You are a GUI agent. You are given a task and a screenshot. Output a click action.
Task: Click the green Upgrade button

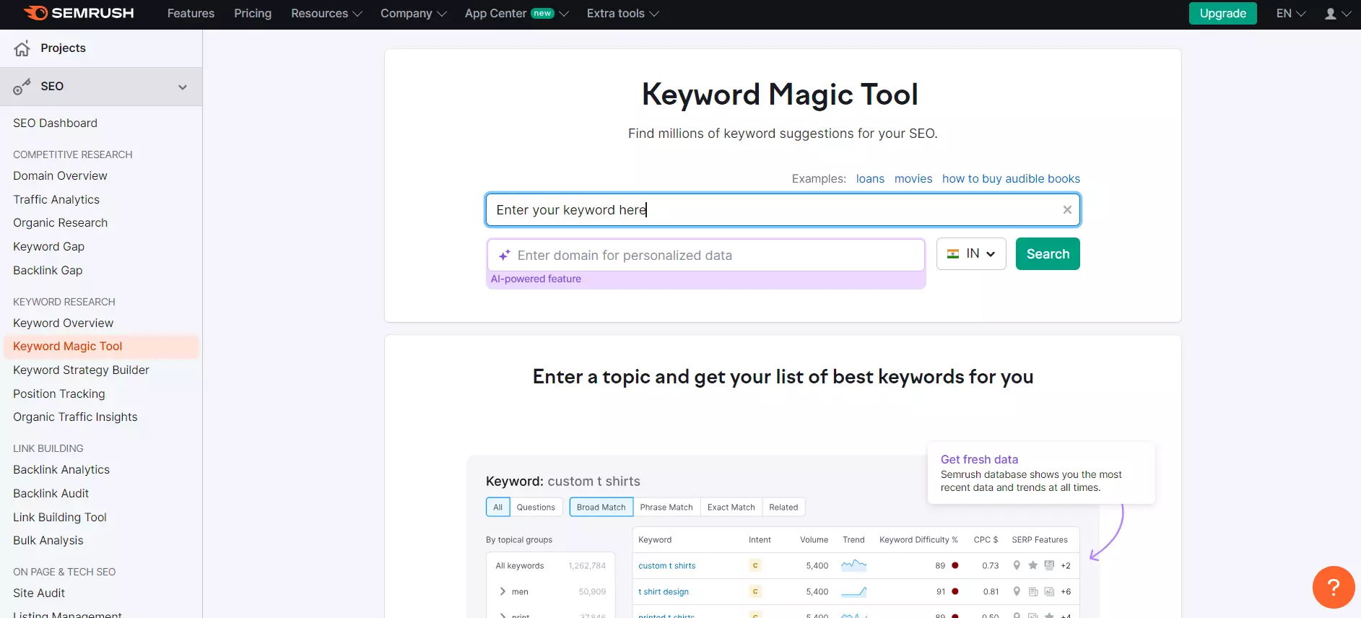(1222, 14)
